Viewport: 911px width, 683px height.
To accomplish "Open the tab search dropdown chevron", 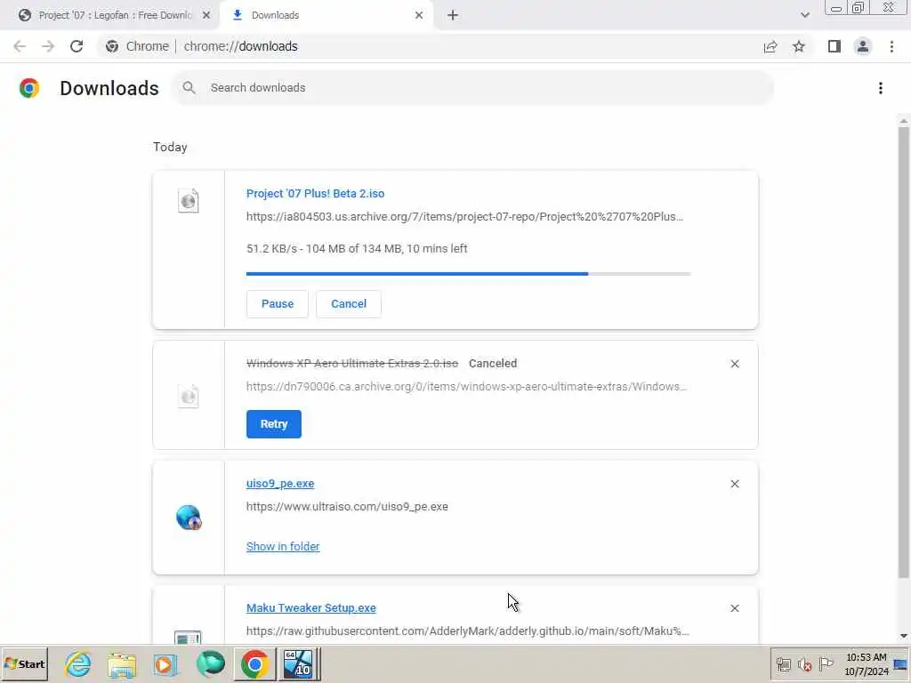I will (804, 15).
